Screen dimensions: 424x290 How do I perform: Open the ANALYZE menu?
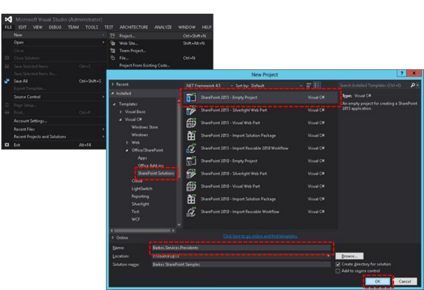[x=163, y=27]
